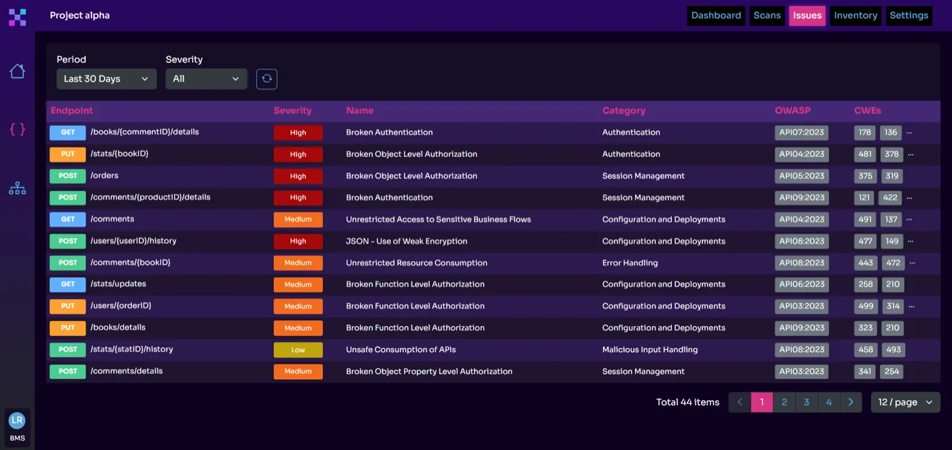Open Settings from the top navigation
This screenshot has width=952, height=450.
909,15
